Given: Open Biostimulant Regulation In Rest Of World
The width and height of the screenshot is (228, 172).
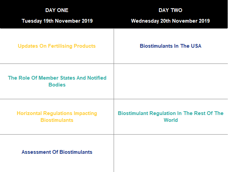Looking at the screenshot, I should (171, 117).
